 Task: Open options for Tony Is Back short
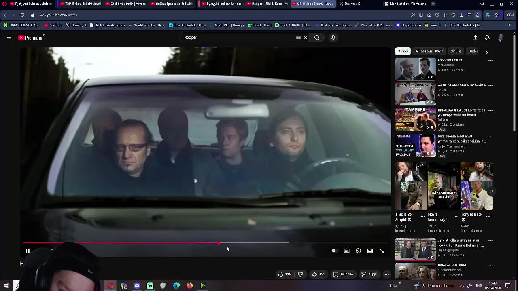488,216
